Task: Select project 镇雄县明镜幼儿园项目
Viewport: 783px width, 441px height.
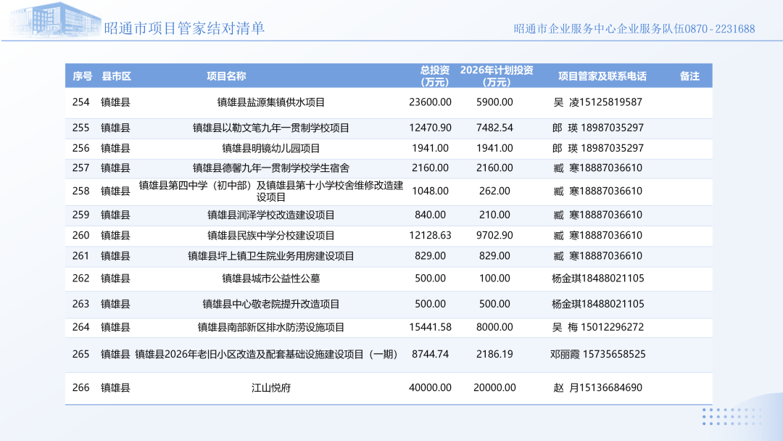Action: click(271, 149)
